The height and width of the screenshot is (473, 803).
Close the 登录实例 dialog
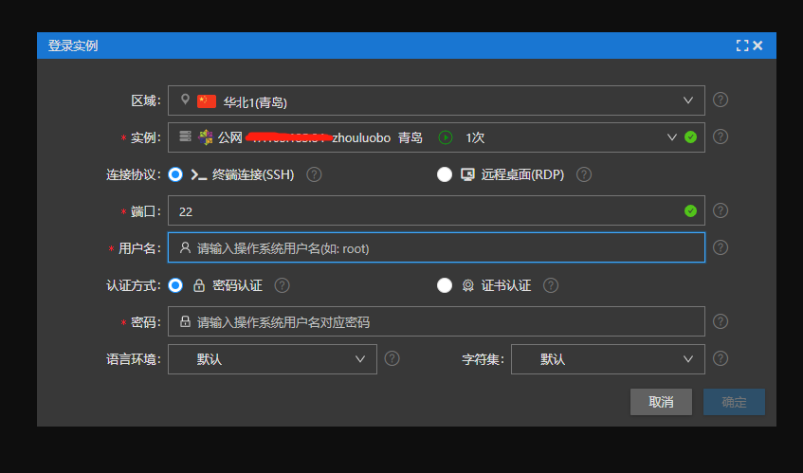pyautogui.click(x=757, y=45)
